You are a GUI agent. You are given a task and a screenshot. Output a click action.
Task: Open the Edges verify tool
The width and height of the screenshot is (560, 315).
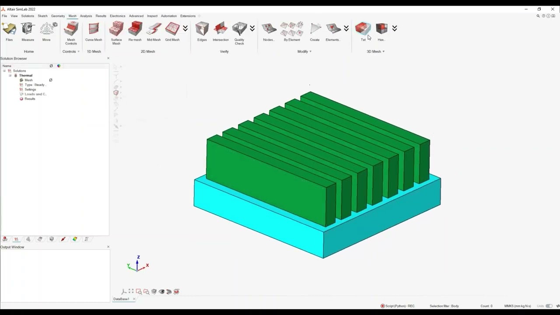202,32
